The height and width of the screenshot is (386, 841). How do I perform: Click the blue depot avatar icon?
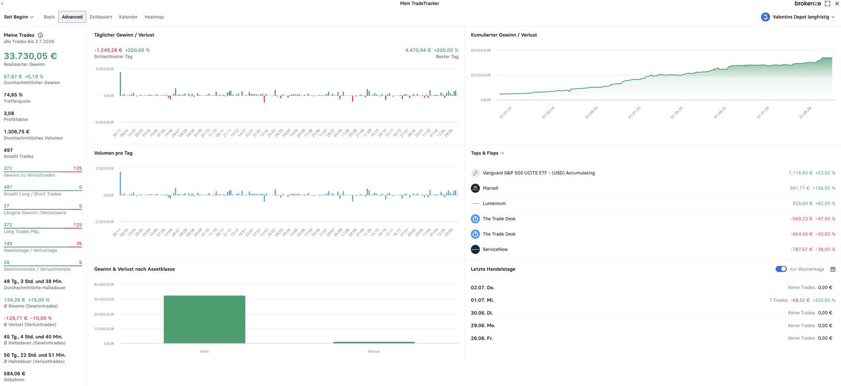[x=765, y=17]
